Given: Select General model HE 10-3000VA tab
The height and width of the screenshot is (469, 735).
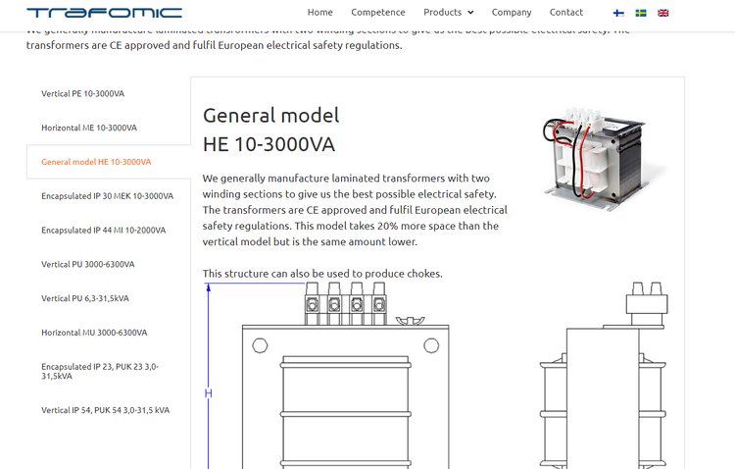Looking at the screenshot, I should click(96, 162).
